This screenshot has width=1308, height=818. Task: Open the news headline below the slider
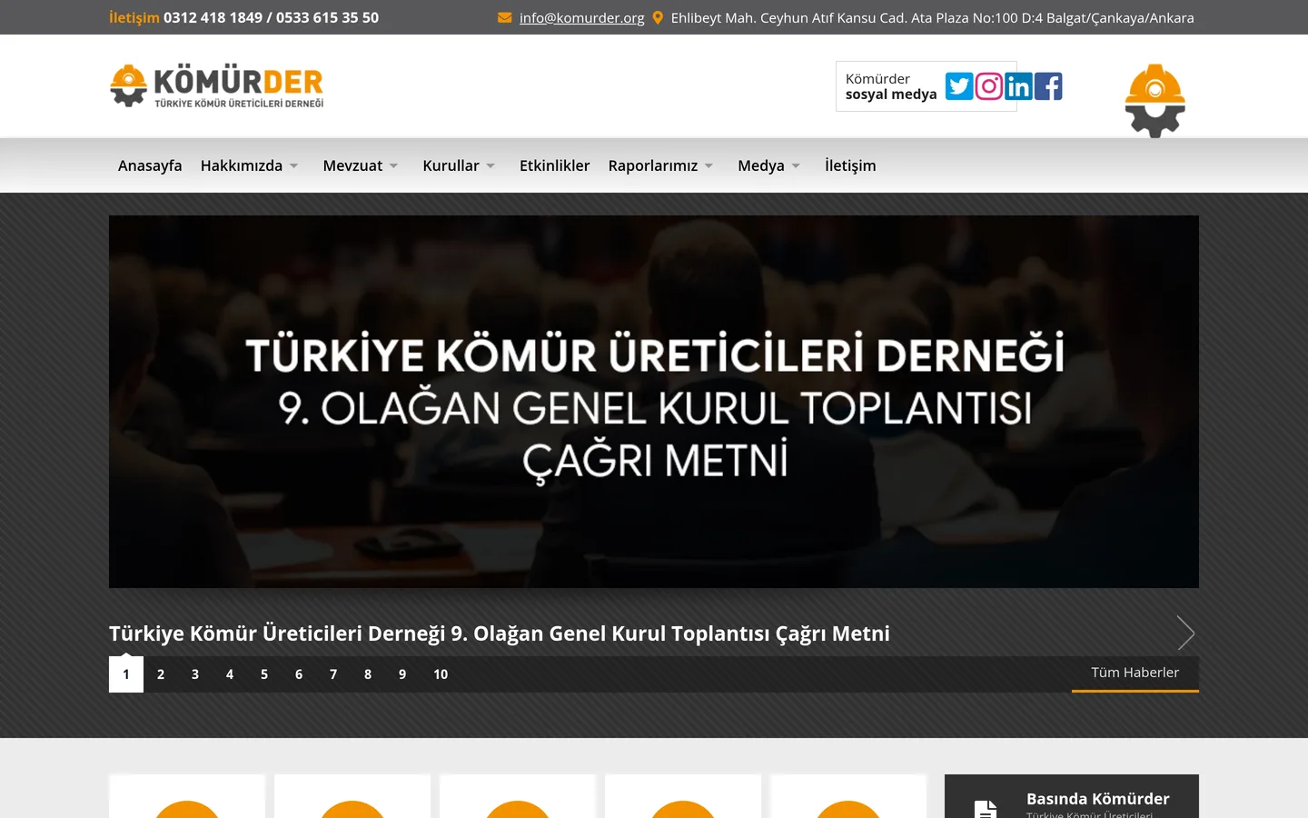pos(500,633)
